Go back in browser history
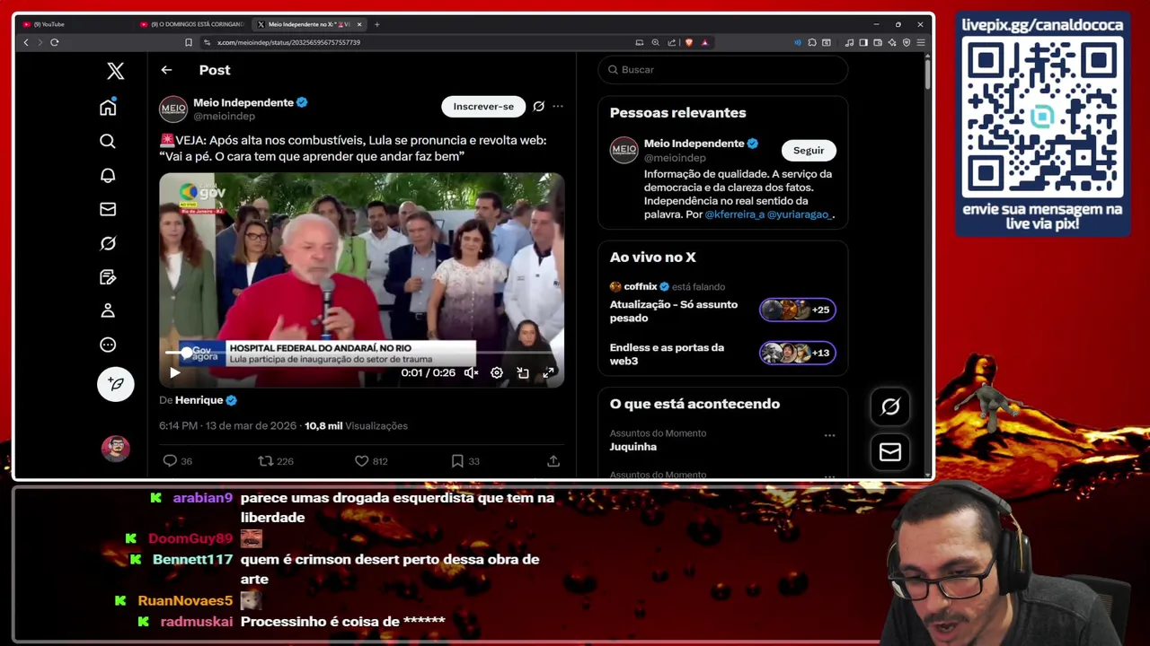The image size is (1150, 646). (x=26, y=42)
